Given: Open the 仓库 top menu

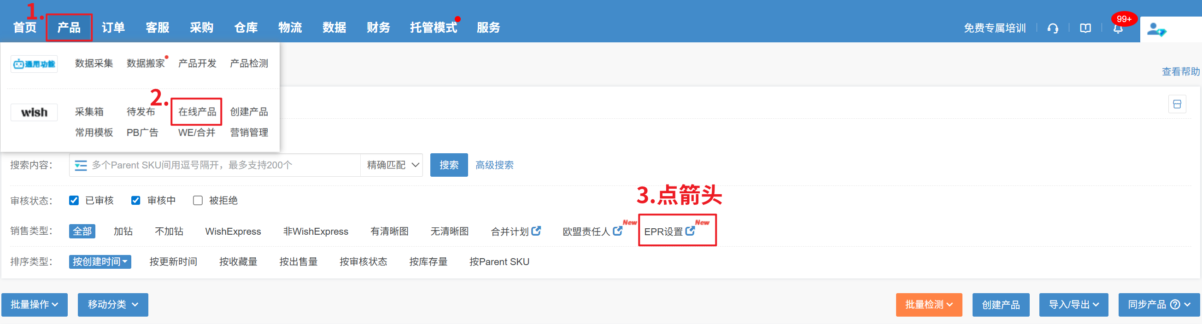Looking at the screenshot, I should [x=246, y=28].
